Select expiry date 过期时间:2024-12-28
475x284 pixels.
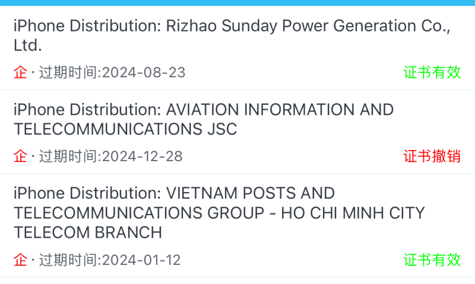pos(111,157)
